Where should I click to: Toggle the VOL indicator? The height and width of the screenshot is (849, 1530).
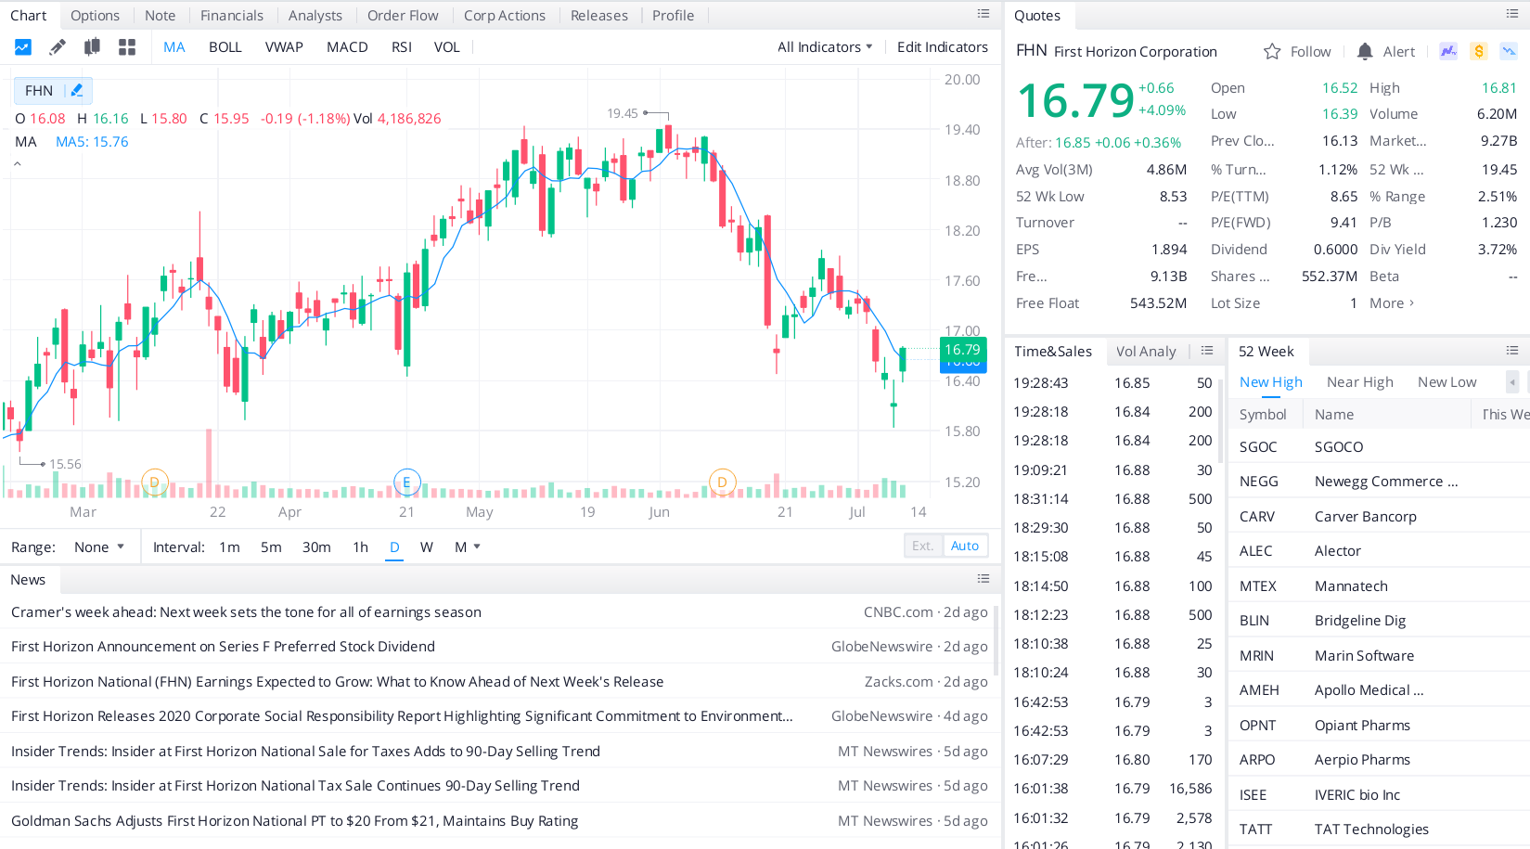pos(447,47)
